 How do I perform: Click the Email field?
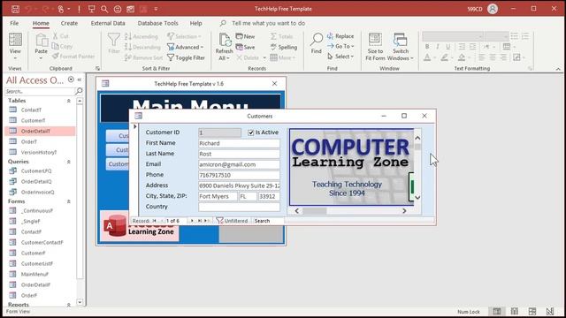point(239,164)
